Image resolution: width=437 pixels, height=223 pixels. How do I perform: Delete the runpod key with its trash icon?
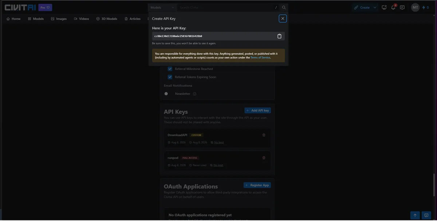coord(264,158)
